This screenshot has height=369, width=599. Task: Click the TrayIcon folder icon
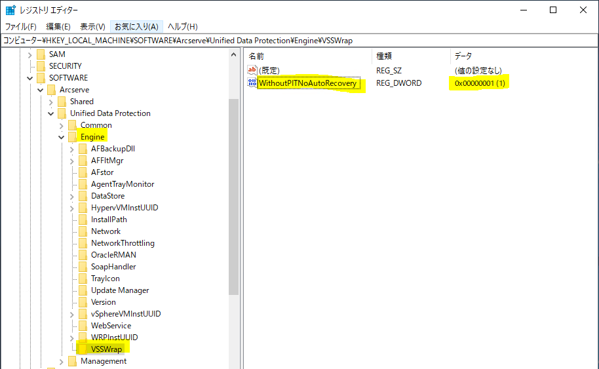point(83,279)
